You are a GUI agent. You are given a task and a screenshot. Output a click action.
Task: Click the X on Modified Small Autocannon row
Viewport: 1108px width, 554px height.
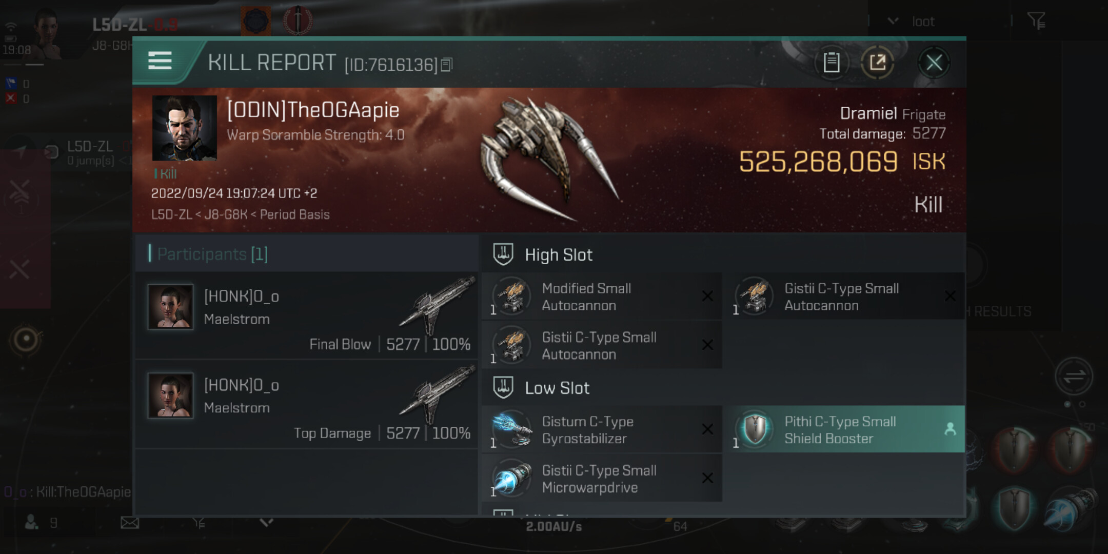pos(707,296)
